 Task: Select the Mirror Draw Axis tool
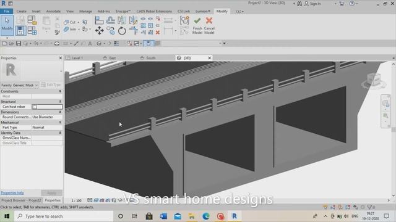133,20
